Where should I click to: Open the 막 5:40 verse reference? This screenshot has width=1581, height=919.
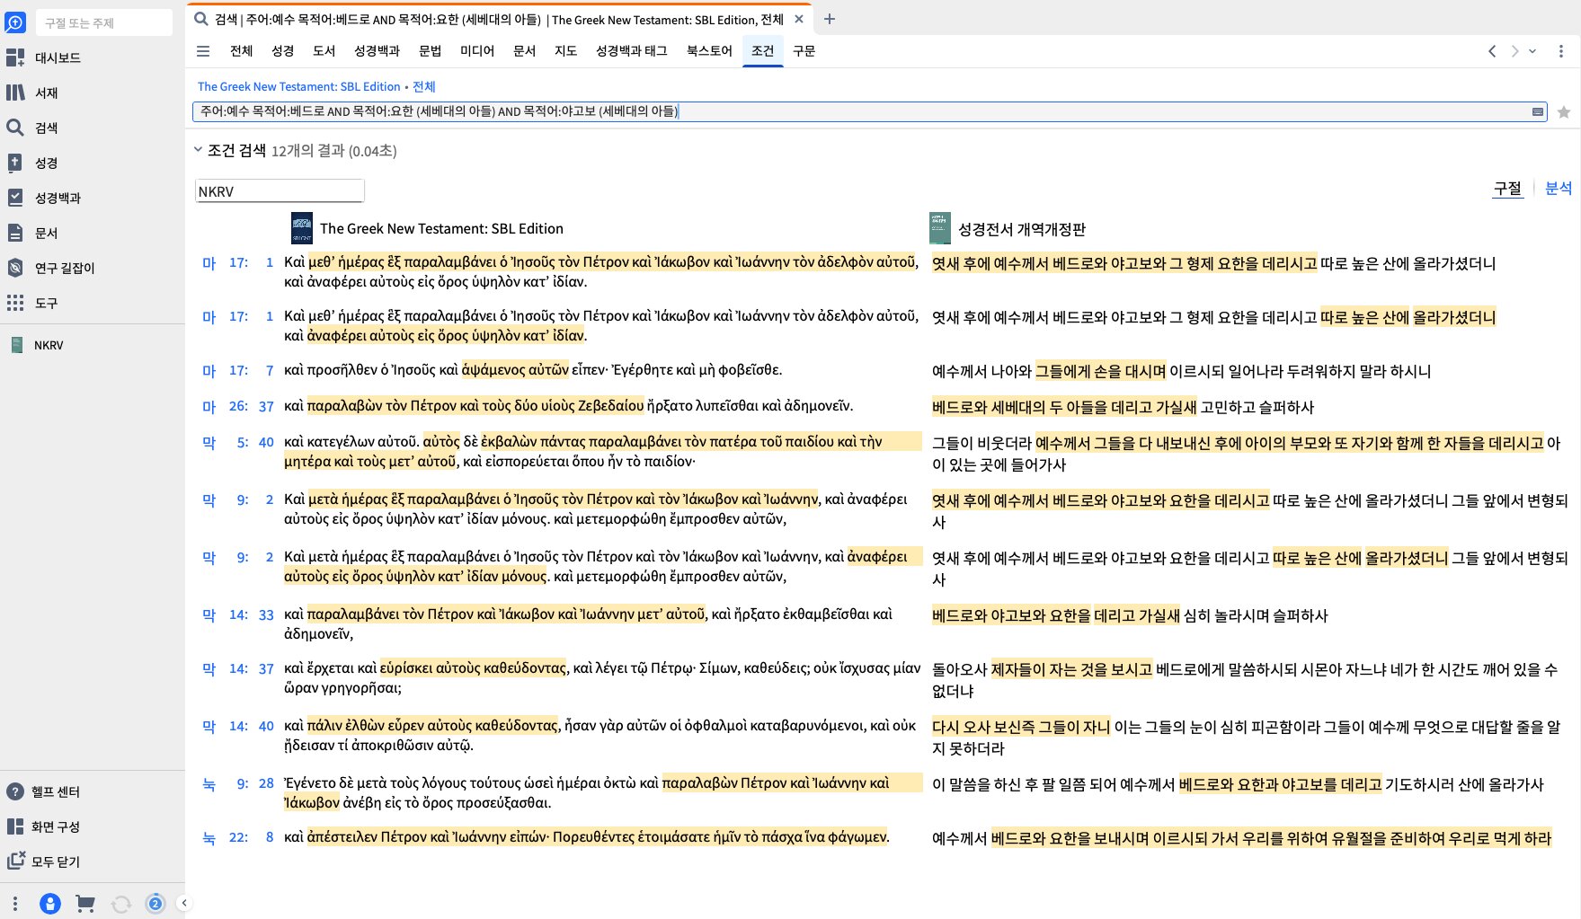tap(237, 442)
